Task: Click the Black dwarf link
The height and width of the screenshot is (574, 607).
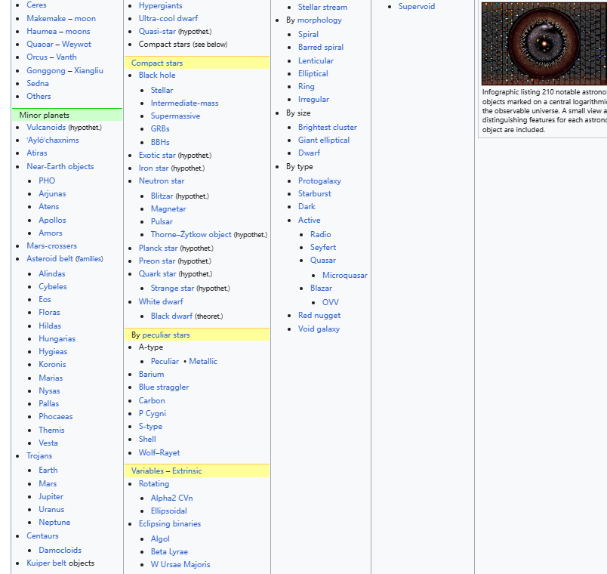Action: tap(171, 316)
